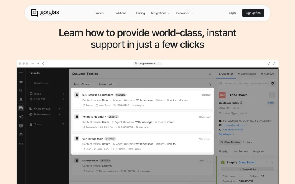Expand the Show More customer details

[x=226, y=134]
